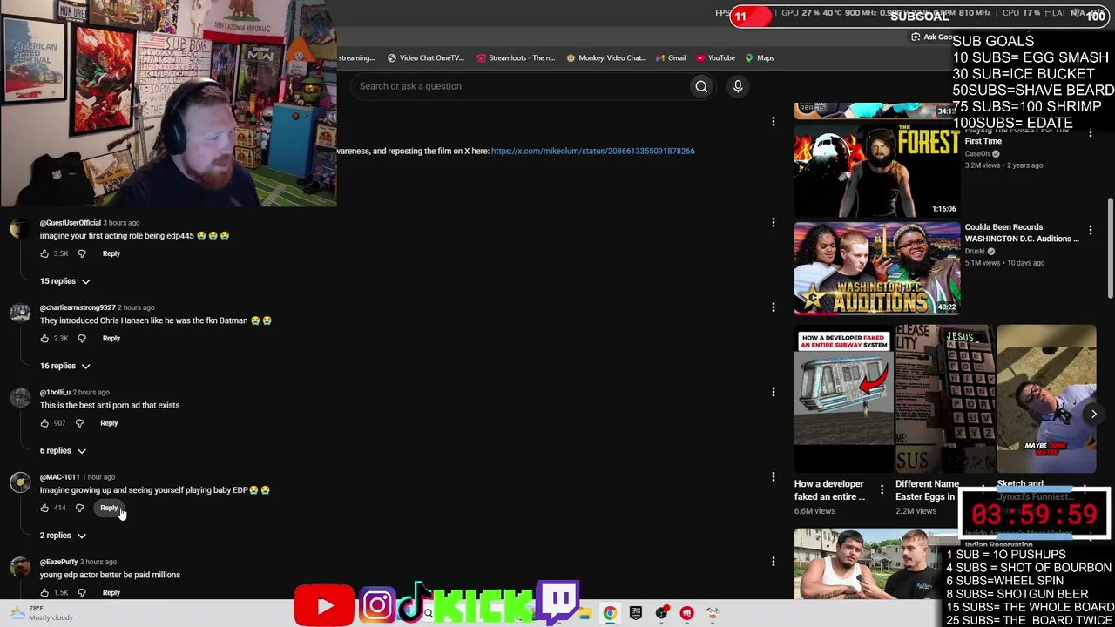Expand the 15 replies thread
The image size is (1115, 627).
coord(65,281)
